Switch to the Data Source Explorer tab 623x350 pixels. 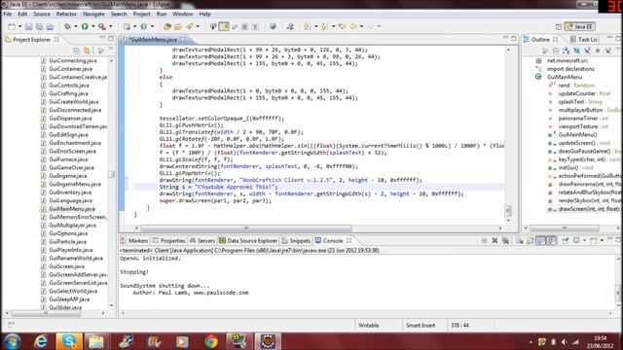[x=248, y=241]
